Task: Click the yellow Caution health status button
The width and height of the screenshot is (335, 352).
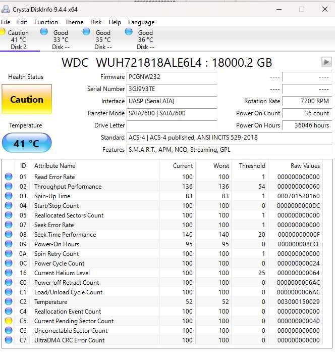Action: click(27, 99)
